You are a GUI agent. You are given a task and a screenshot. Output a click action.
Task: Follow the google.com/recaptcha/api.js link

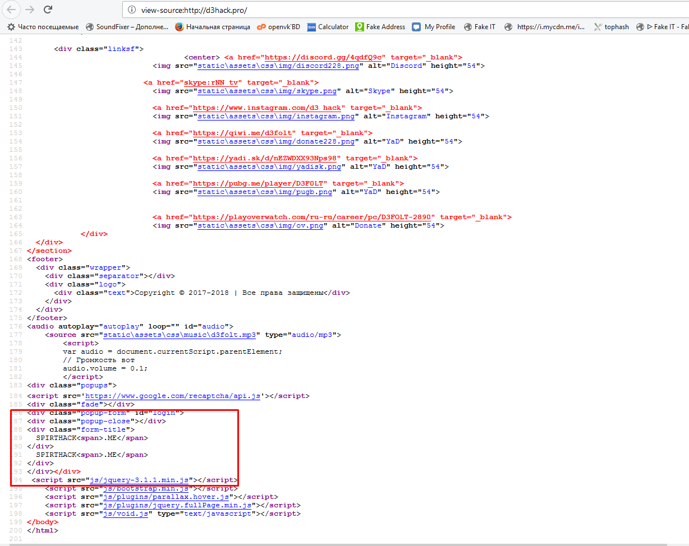coord(172,396)
